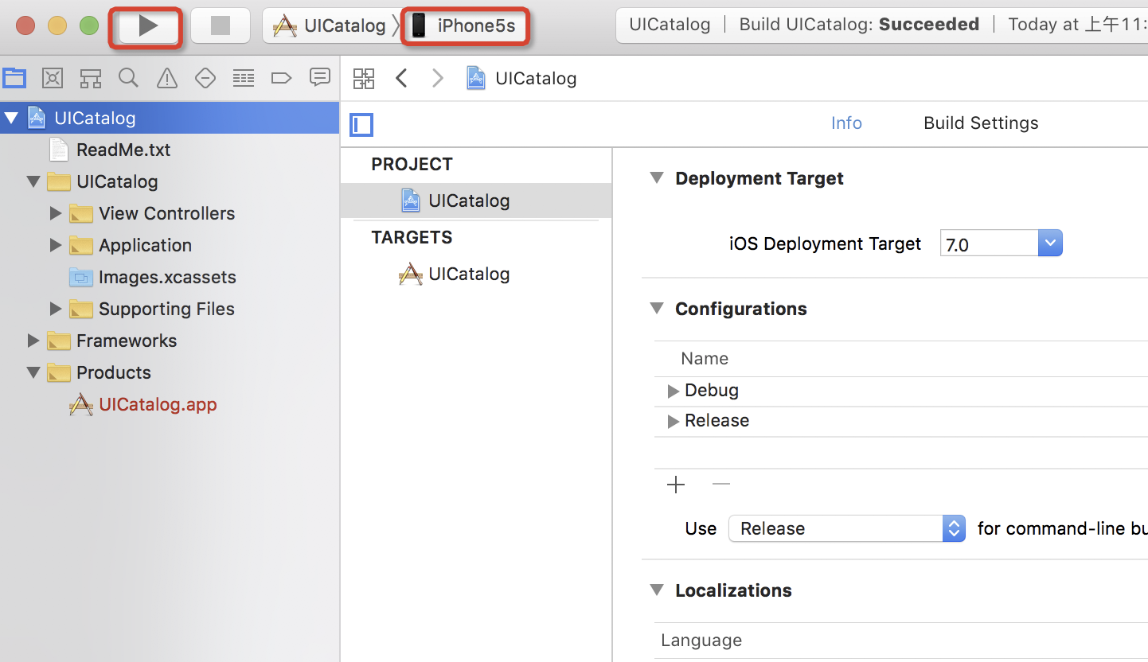Image resolution: width=1148 pixels, height=662 pixels.
Task: Toggle the project and targets list sidebar
Action: tap(361, 125)
